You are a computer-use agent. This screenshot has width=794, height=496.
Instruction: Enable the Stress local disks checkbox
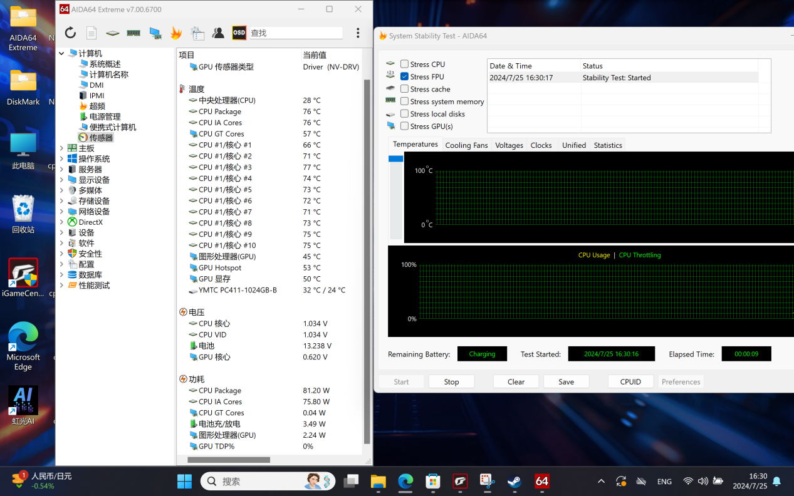coord(404,114)
